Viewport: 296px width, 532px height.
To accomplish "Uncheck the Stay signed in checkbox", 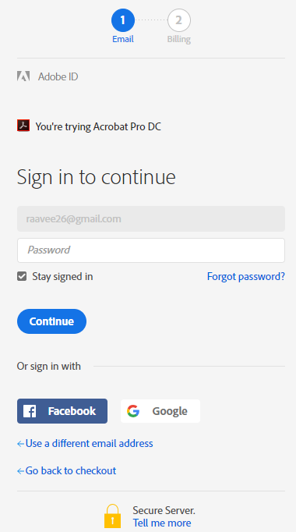I will tap(22, 276).
